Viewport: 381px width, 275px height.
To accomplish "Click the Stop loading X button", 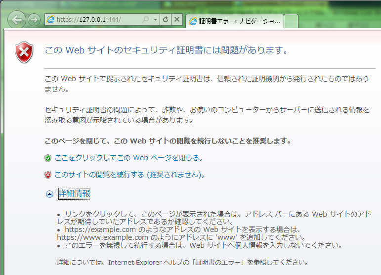I will point(177,19).
